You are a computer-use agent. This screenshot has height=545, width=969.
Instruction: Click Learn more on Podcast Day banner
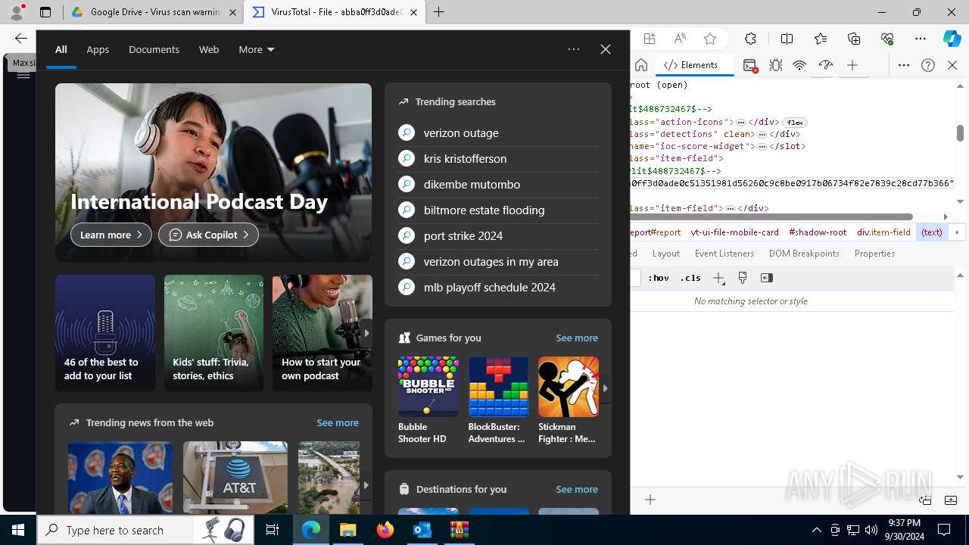[x=111, y=235]
